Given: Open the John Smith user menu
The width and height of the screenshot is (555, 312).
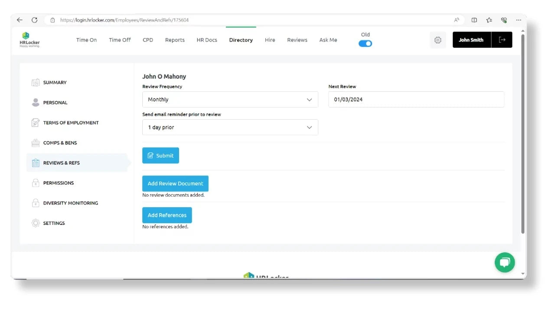Looking at the screenshot, I should coord(471,40).
